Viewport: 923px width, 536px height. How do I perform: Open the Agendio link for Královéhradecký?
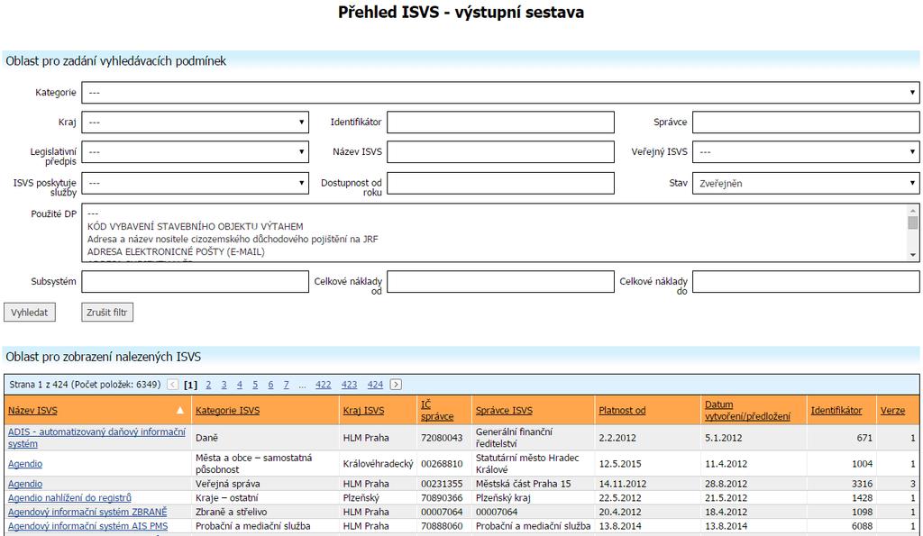[x=25, y=464]
